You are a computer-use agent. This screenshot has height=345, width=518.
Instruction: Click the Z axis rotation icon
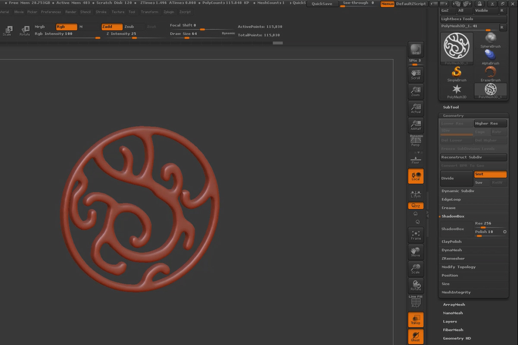click(x=417, y=222)
